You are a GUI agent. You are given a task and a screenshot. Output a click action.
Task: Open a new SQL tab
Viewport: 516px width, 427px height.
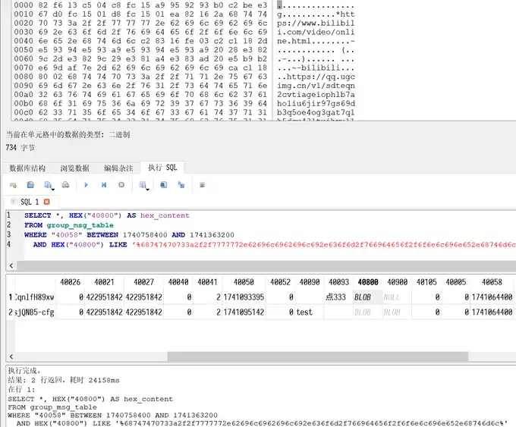coord(13,185)
